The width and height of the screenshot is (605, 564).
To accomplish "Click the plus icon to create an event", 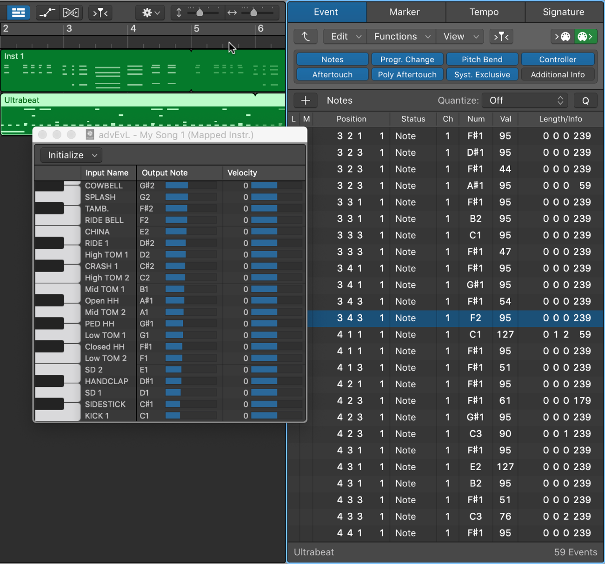I will [306, 100].
